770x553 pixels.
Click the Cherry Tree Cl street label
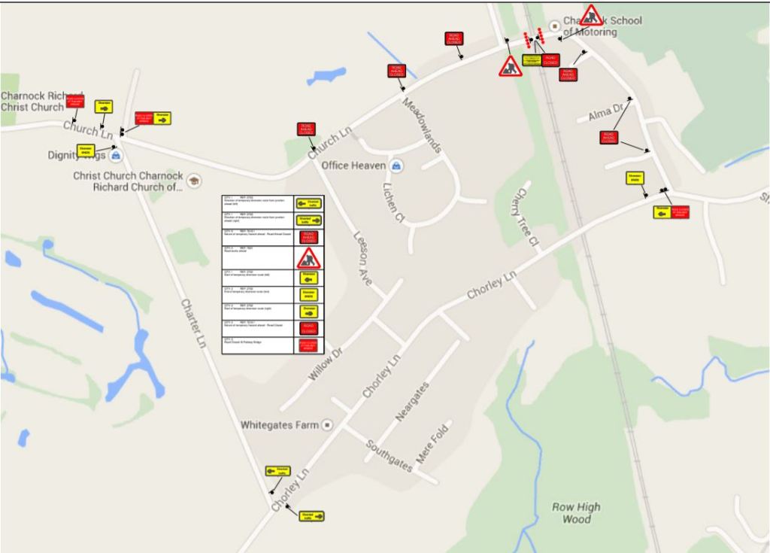[x=526, y=218]
